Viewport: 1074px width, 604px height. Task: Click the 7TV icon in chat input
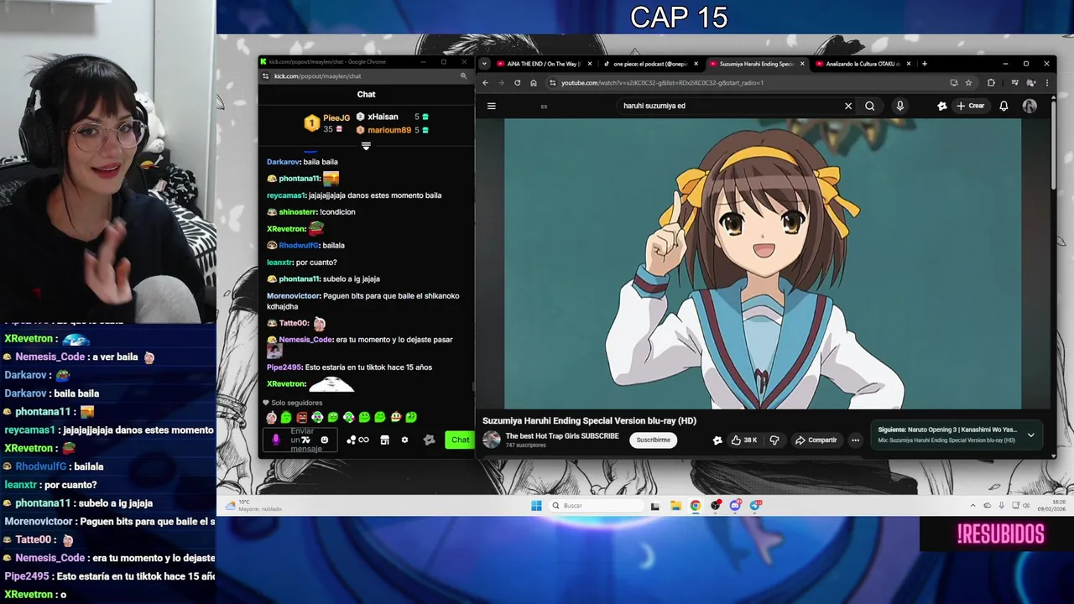[306, 440]
